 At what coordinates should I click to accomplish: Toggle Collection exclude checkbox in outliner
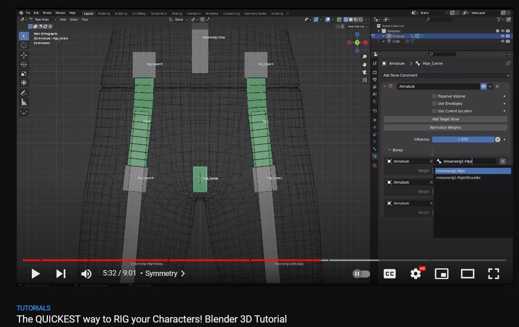497,31
